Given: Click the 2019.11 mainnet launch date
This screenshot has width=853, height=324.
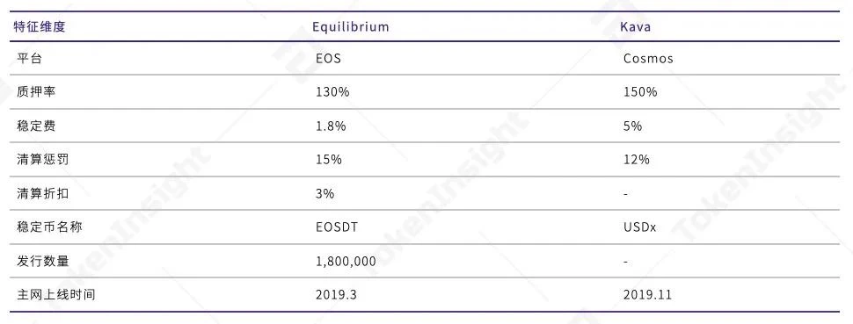Looking at the screenshot, I should point(647,295).
